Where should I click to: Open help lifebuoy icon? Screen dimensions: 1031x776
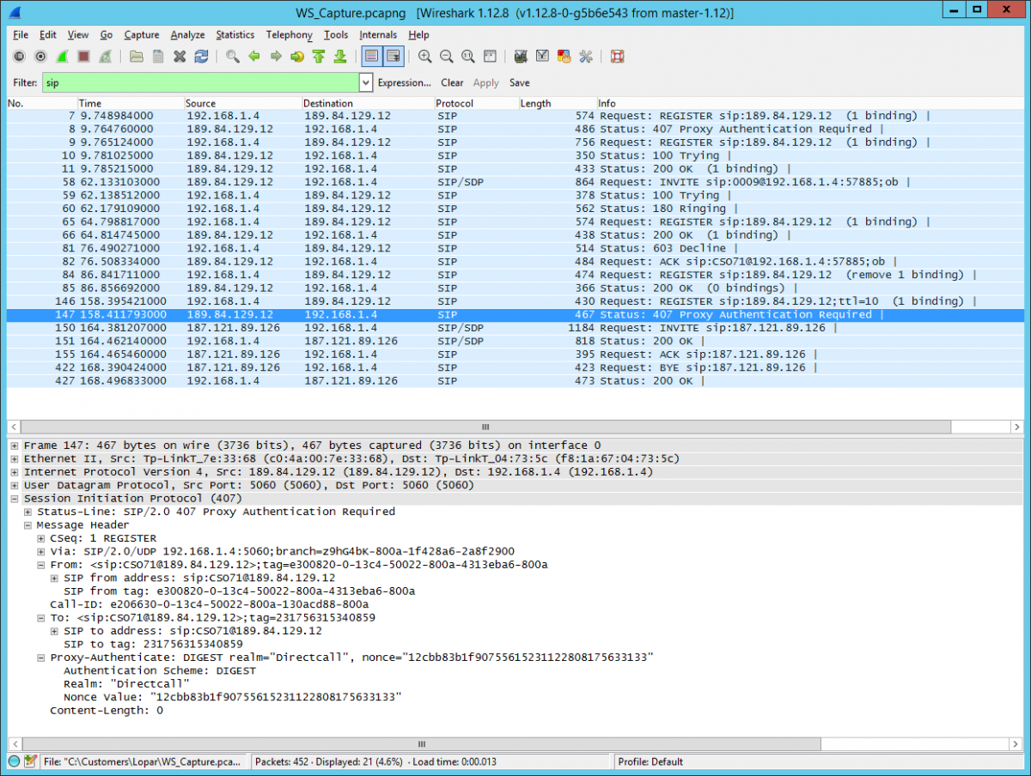pyautogui.click(x=617, y=57)
